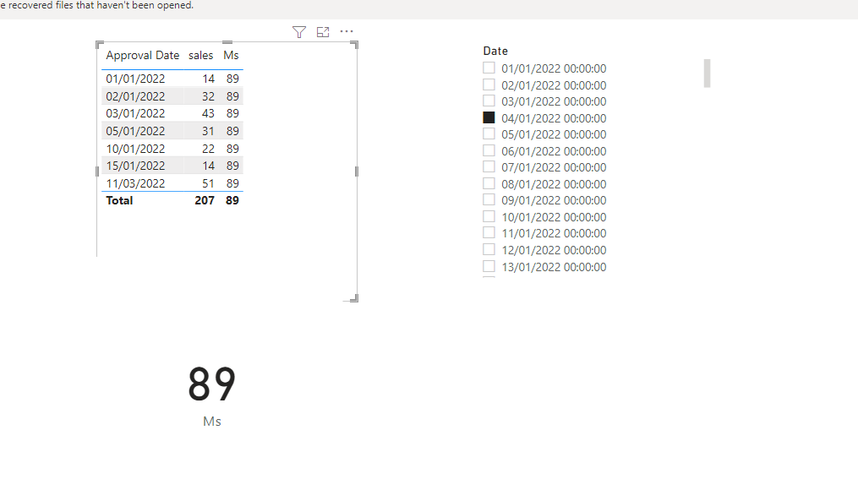Check the 03/01/2022 00:00:00 date box
Screen dimensions: 858x490
click(489, 101)
